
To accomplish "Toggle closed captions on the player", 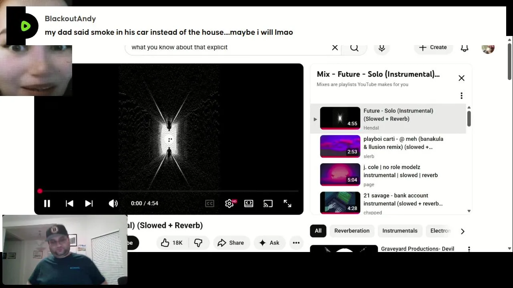I will tap(210, 204).
